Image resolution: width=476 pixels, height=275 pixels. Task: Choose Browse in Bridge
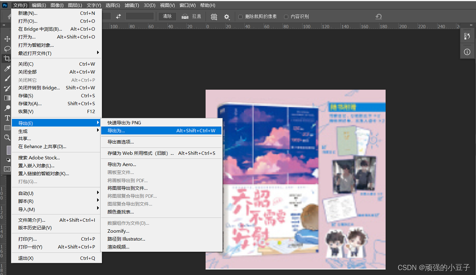pos(56,29)
